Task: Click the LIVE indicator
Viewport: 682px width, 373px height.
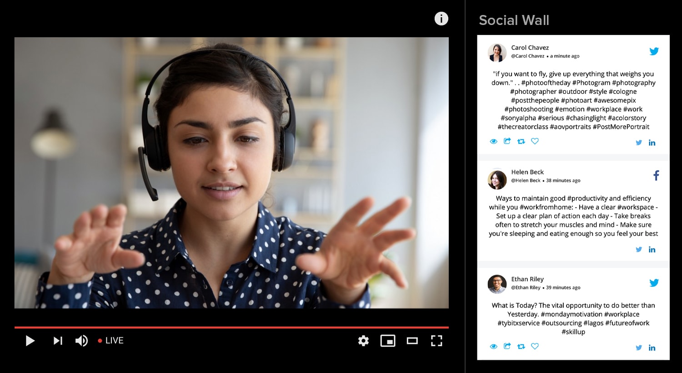Action: click(x=111, y=340)
